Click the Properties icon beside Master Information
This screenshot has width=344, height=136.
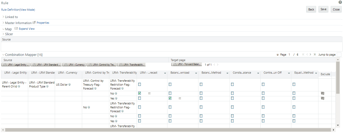tap(34, 23)
